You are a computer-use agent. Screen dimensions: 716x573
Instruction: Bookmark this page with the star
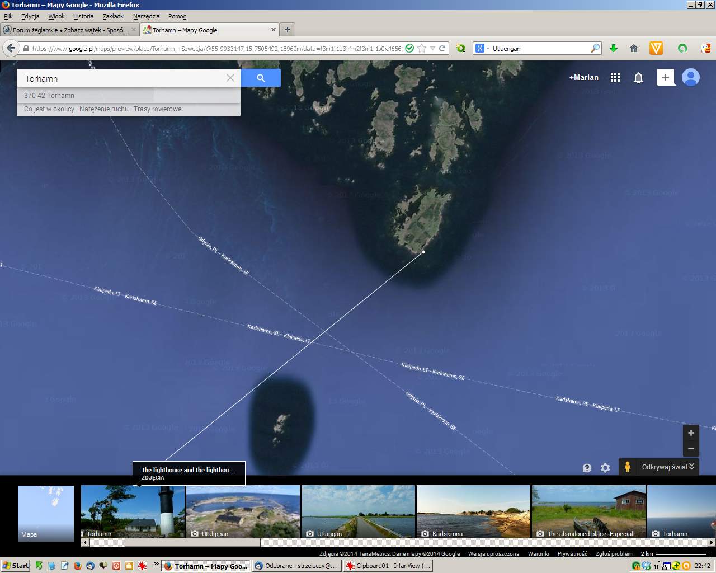(422, 49)
